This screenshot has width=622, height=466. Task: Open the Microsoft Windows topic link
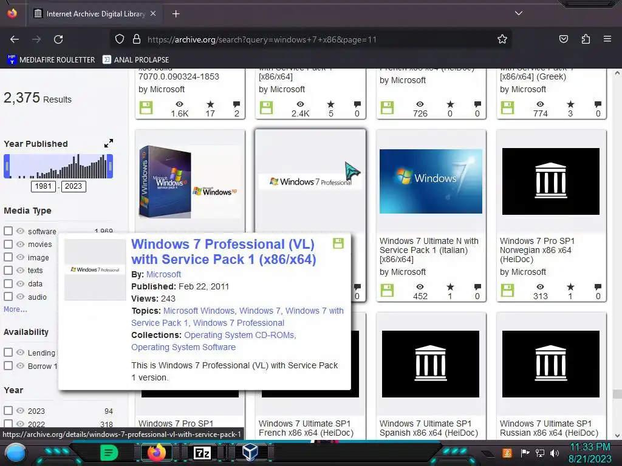199,311
